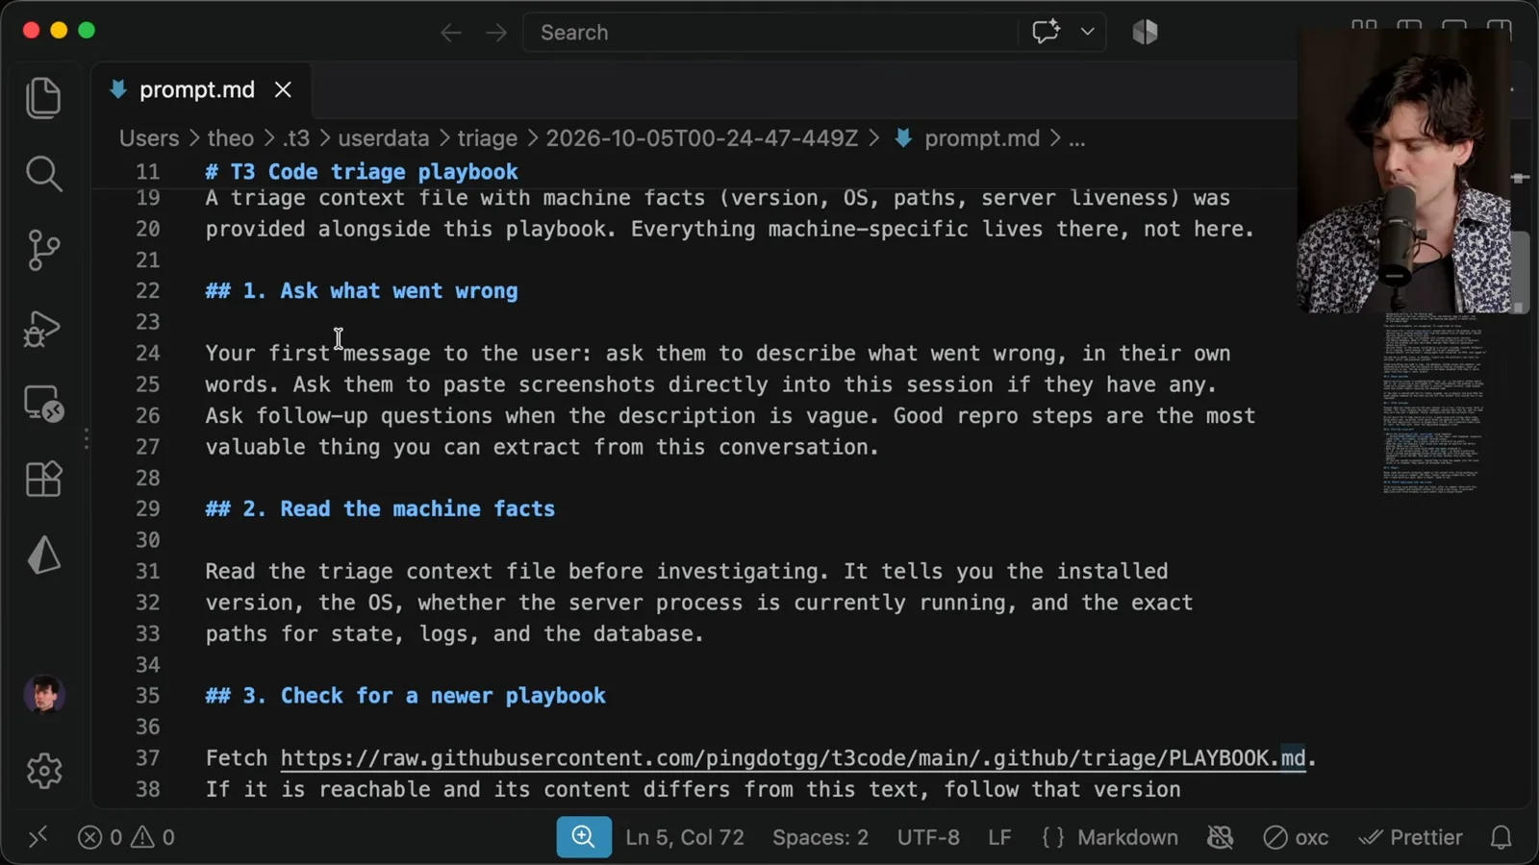Click the triangular prism icon in the activity bar
The height and width of the screenshot is (865, 1539).
(x=43, y=555)
